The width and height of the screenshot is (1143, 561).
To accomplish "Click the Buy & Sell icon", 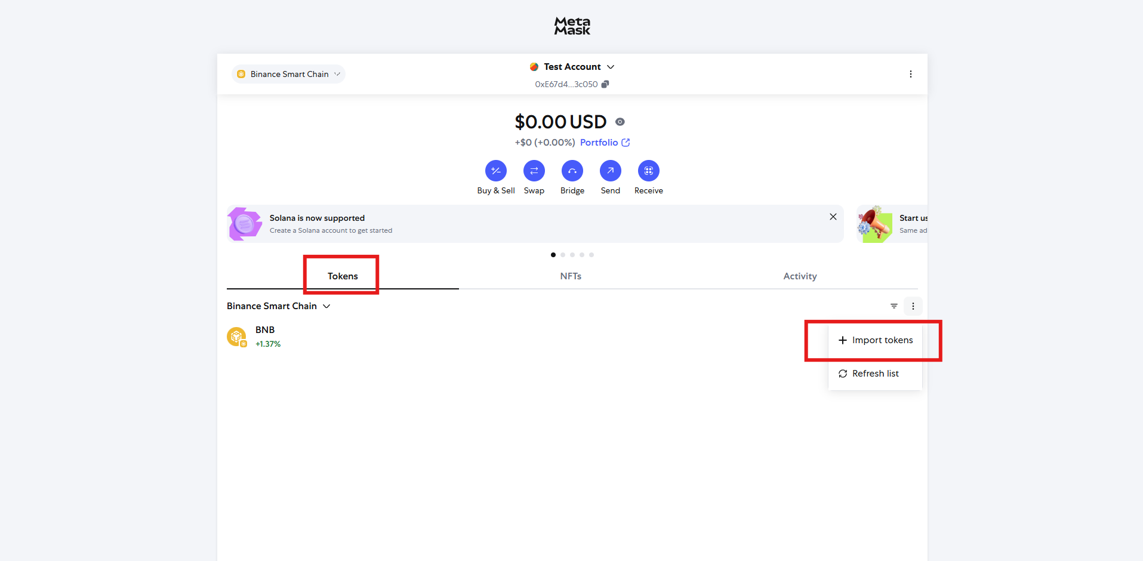I will [495, 171].
